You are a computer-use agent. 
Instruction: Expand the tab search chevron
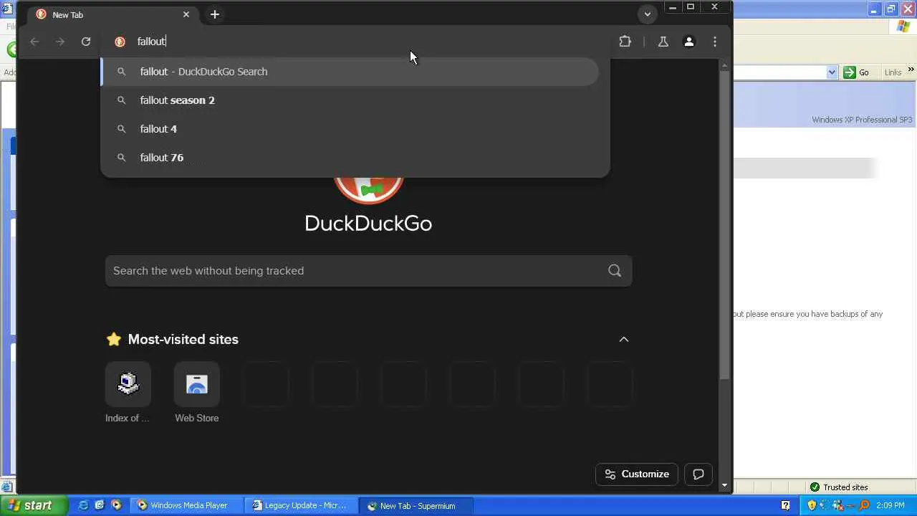(647, 14)
